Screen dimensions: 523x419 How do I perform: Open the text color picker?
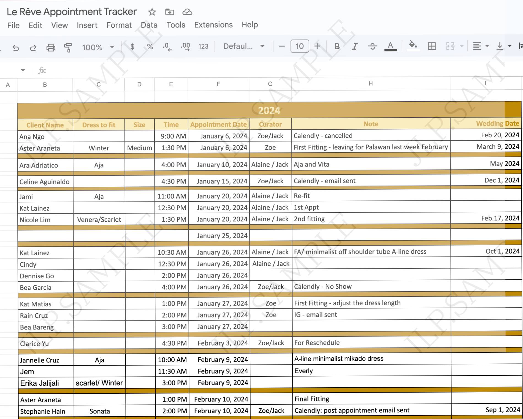point(391,46)
